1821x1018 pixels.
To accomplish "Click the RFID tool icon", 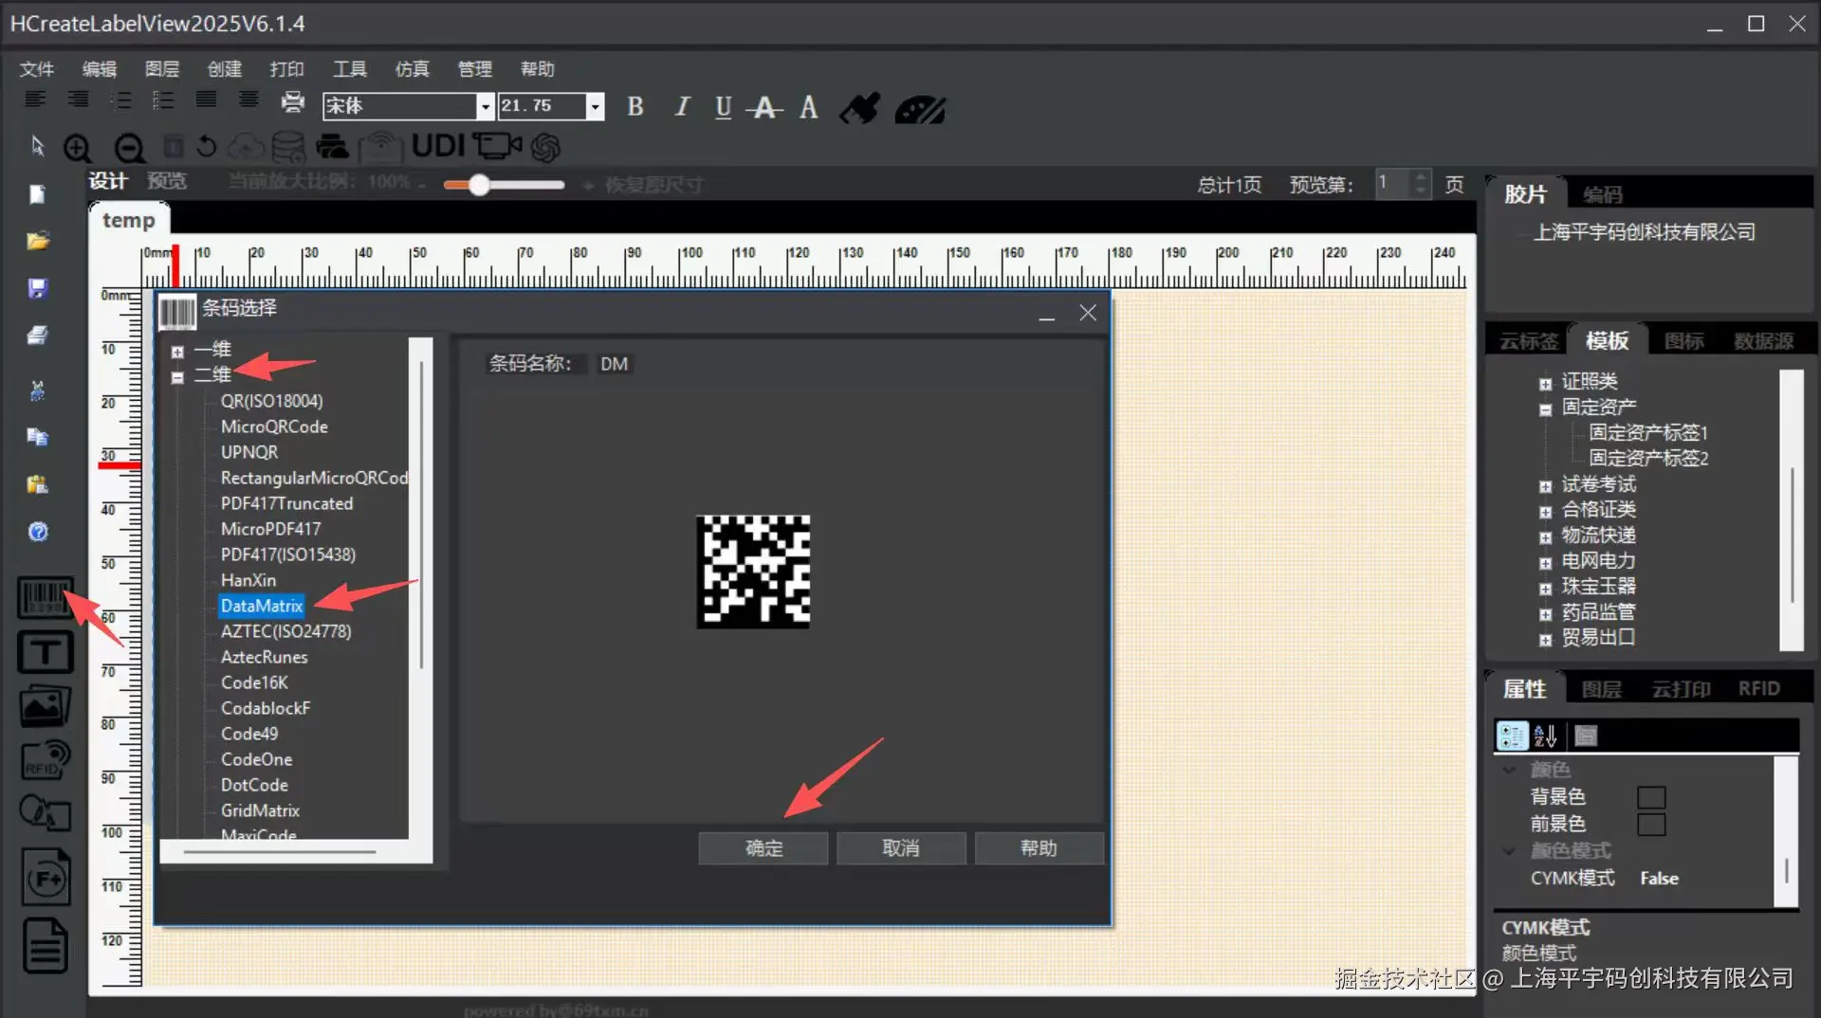I will (45, 760).
